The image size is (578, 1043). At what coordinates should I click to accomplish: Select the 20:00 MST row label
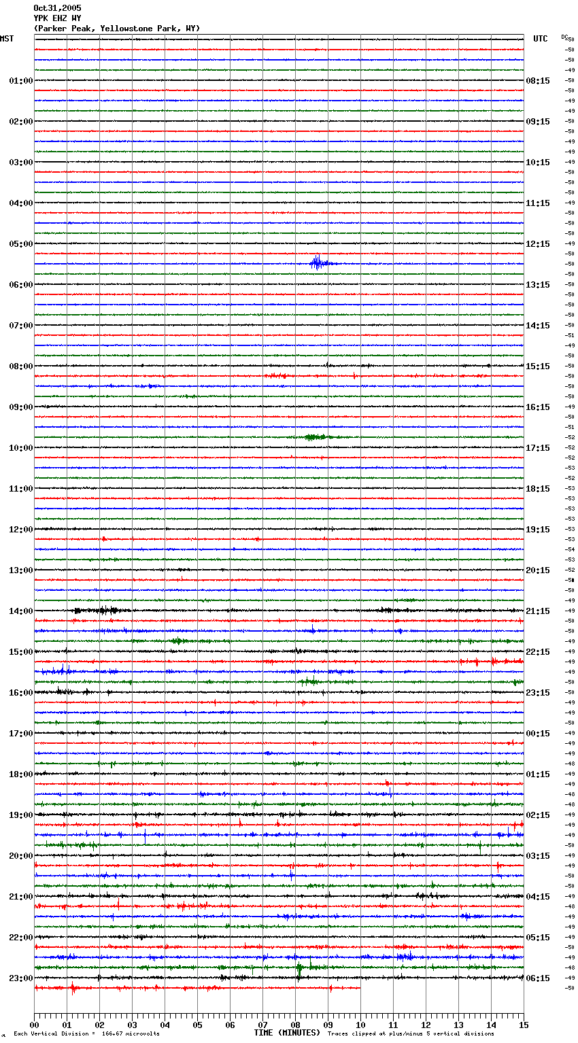coord(21,856)
